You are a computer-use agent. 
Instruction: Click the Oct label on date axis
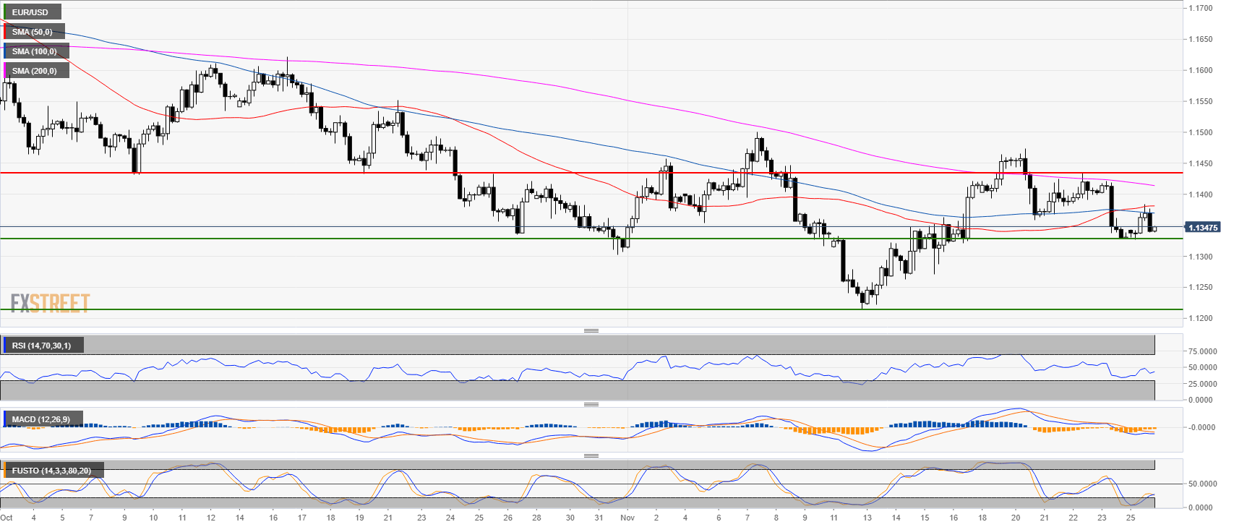coord(7,518)
